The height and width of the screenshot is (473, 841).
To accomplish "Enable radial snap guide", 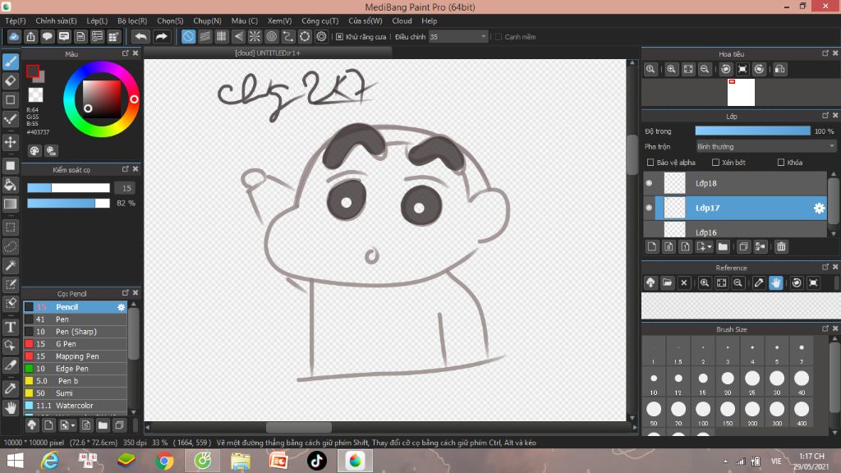I will 255,36.
